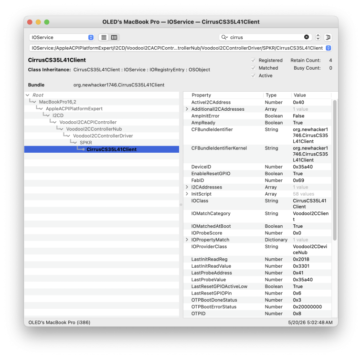Image resolution: width=362 pixels, height=358 pixels.
Task: Sort by the Property column header
Action: [224, 95]
